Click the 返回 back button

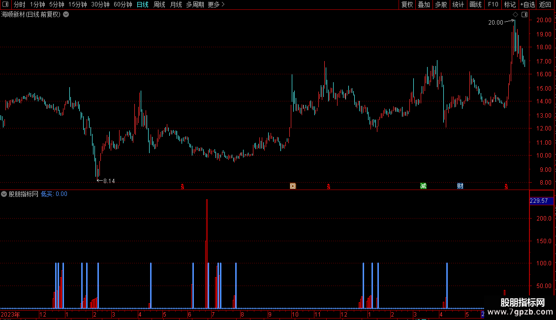coord(545,4)
